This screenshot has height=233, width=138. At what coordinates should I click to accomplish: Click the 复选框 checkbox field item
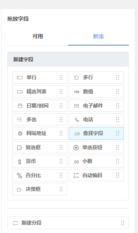(x=40, y=147)
